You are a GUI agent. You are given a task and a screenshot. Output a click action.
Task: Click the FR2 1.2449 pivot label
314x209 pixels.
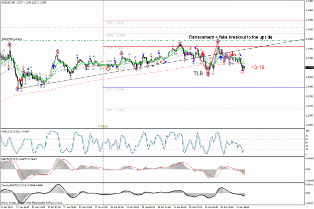[116, 23]
